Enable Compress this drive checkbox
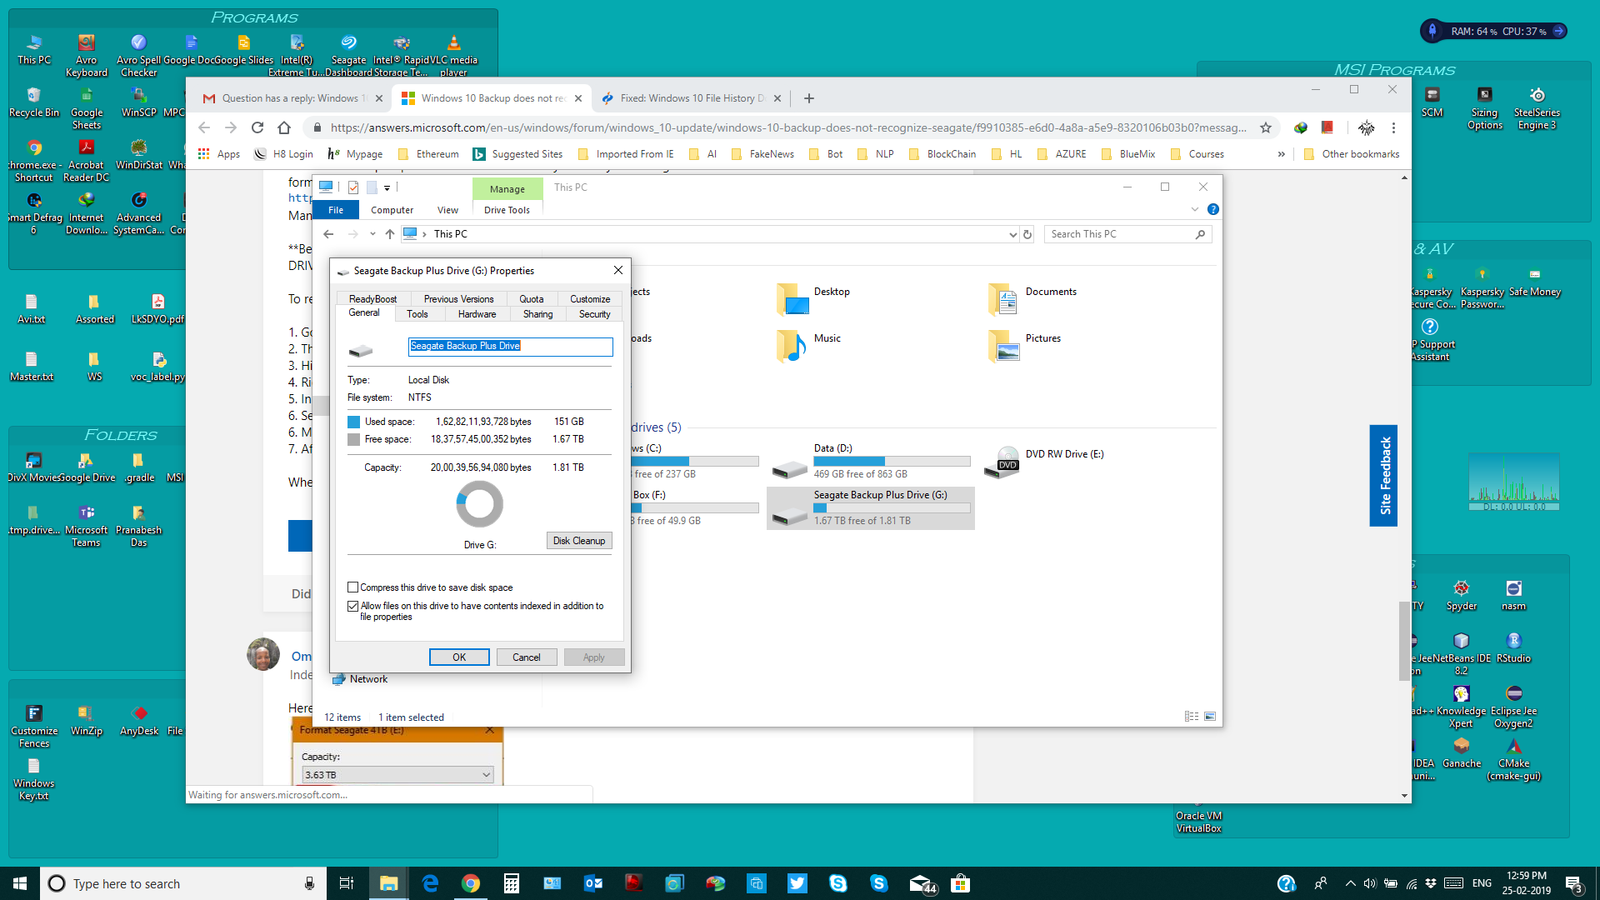 pyautogui.click(x=353, y=587)
